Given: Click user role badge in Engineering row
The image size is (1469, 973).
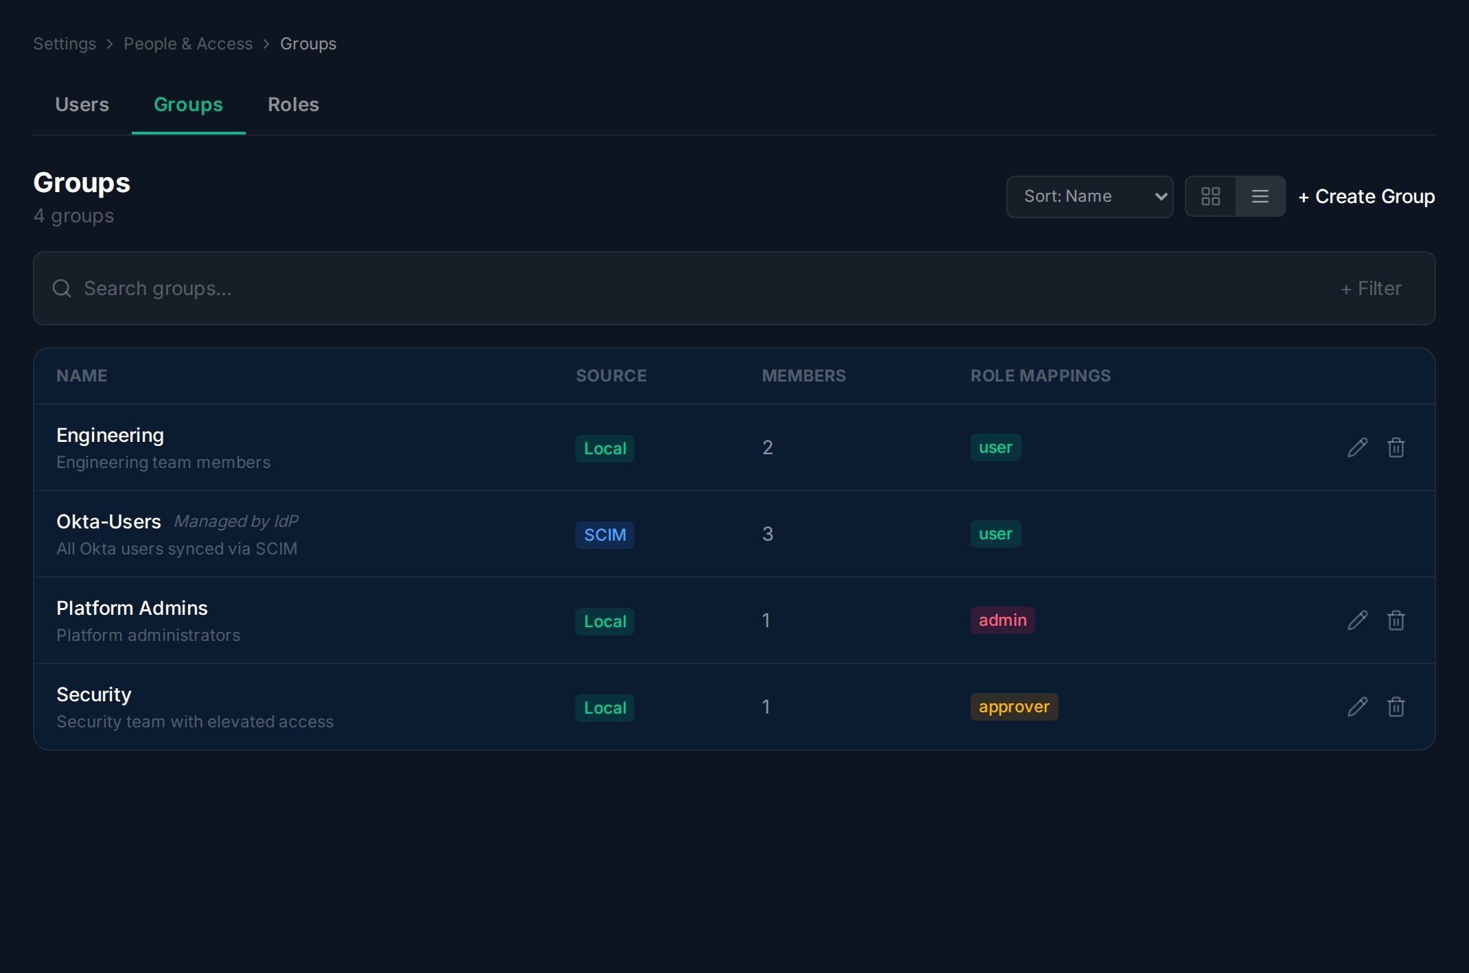Looking at the screenshot, I should click(x=995, y=447).
